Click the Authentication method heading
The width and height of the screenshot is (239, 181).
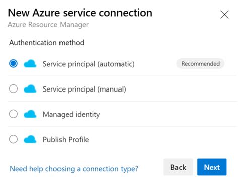pyautogui.click(x=47, y=43)
